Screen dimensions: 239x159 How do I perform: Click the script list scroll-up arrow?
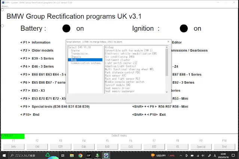point(167,47)
